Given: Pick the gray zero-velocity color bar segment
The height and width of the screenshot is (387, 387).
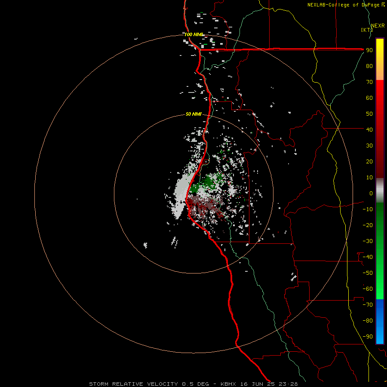Looking at the screenshot, I should [x=380, y=190].
